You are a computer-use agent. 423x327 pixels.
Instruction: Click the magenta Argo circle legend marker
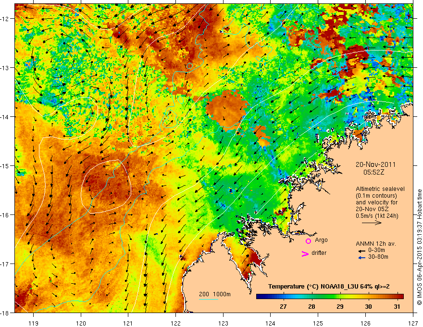(308, 241)
